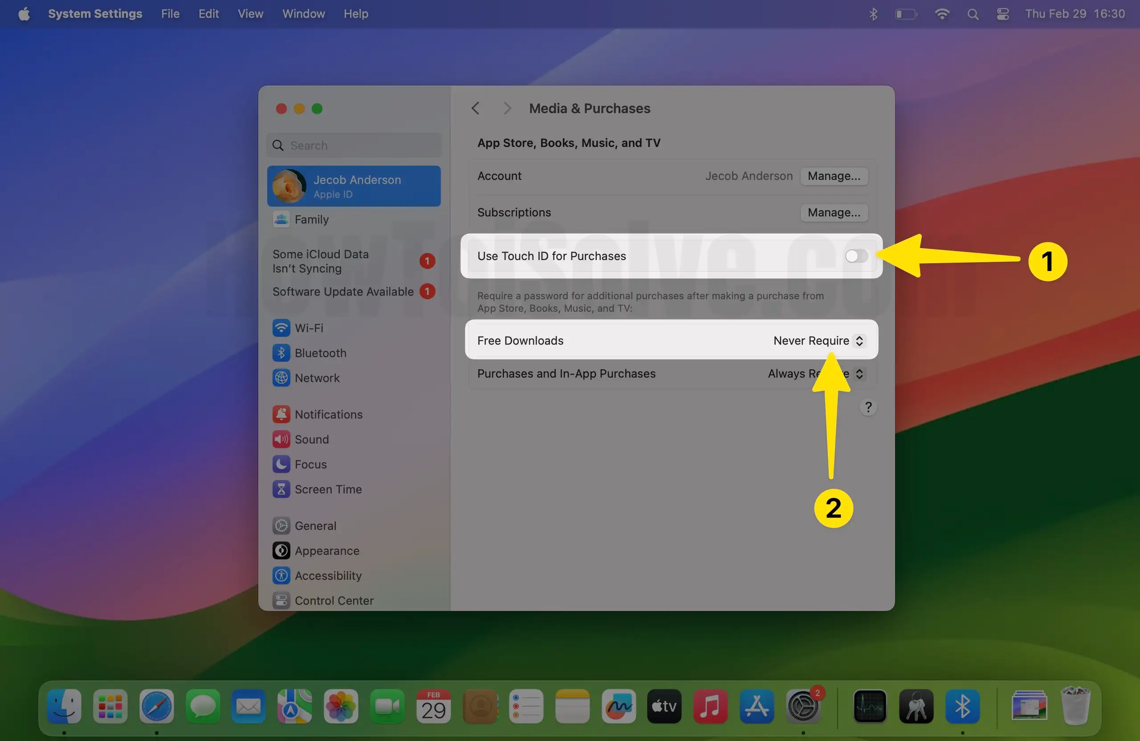Open Screen Time settings
Screen dimensions: 1140x741
point(328,489)
